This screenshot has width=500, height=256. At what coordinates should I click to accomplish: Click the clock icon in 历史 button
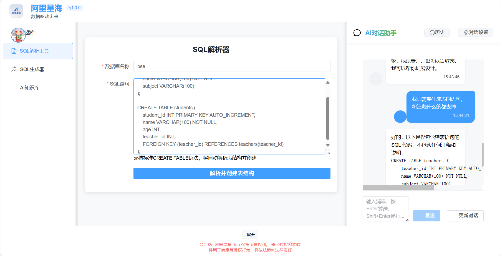[432, 33]
